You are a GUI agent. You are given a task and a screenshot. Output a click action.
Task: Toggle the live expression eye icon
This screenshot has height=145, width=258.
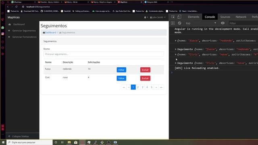pyautogui.click(x=223, y=23)
